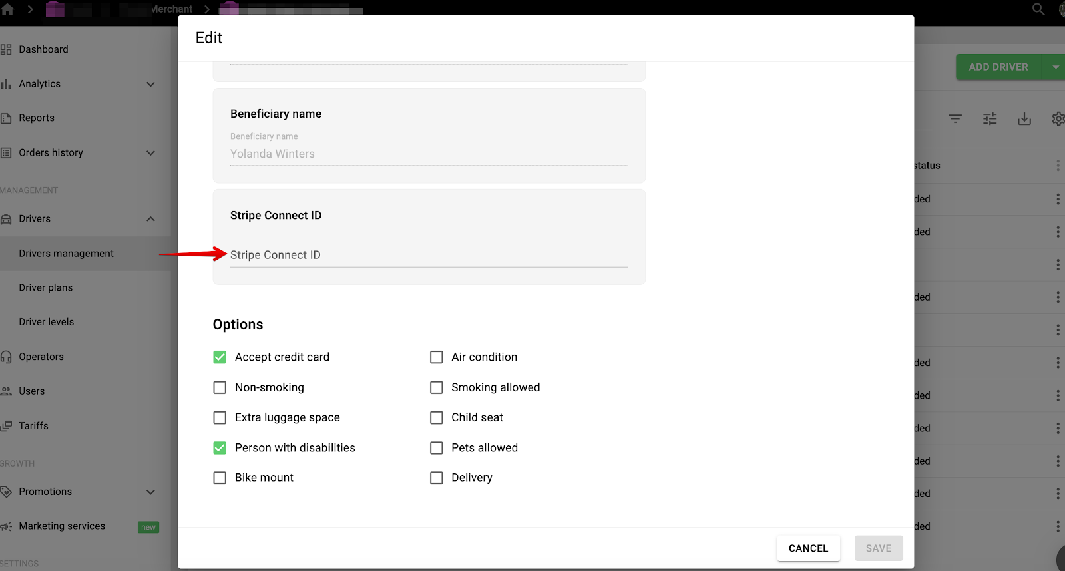Open the search magnifier icon

[1038, 9]
